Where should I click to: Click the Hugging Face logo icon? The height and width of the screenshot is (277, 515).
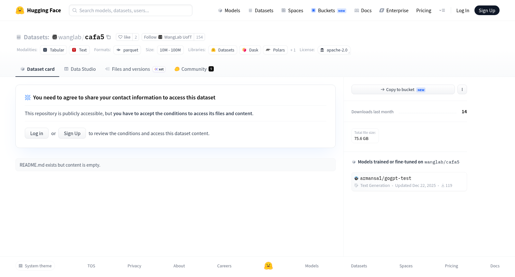[20, 10]
